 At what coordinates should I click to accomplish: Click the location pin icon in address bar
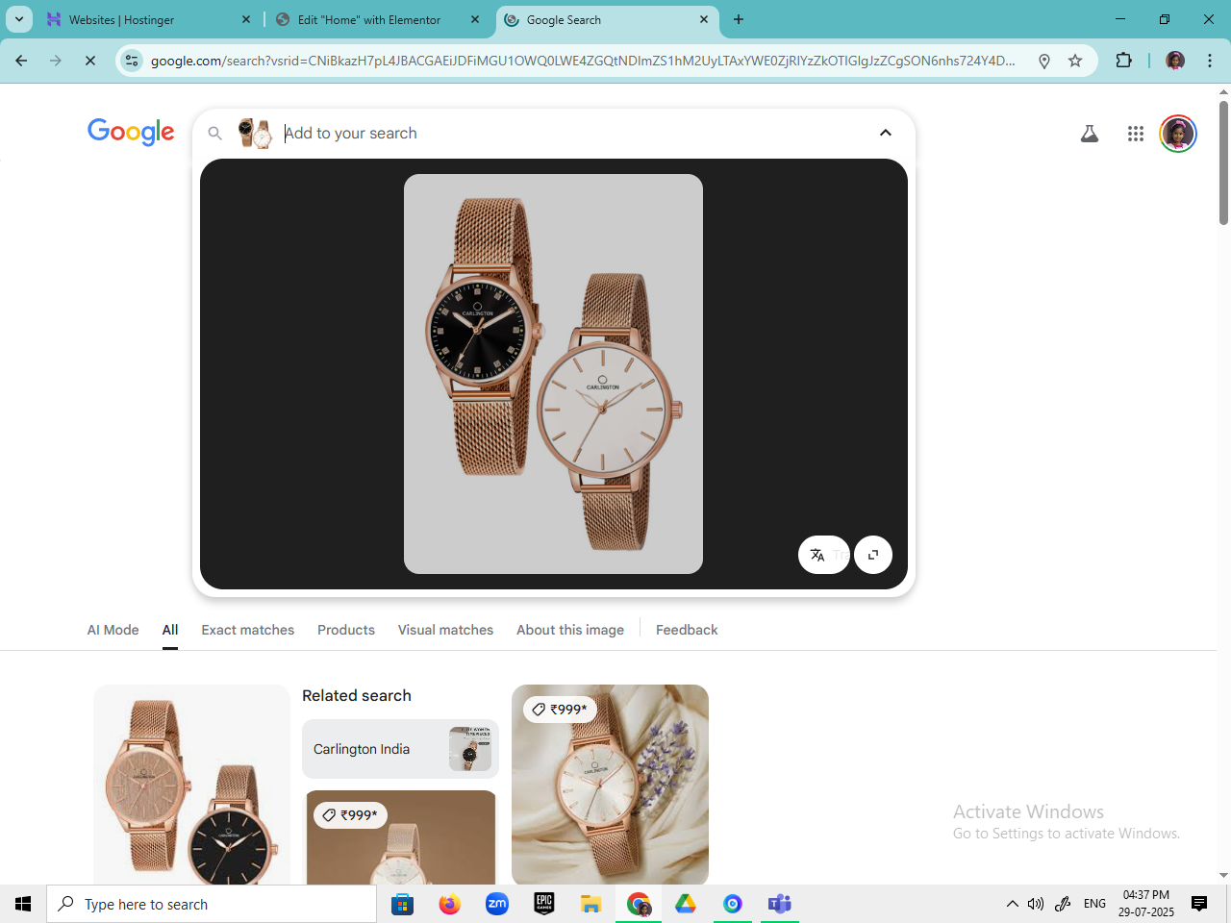point(1044,61)
